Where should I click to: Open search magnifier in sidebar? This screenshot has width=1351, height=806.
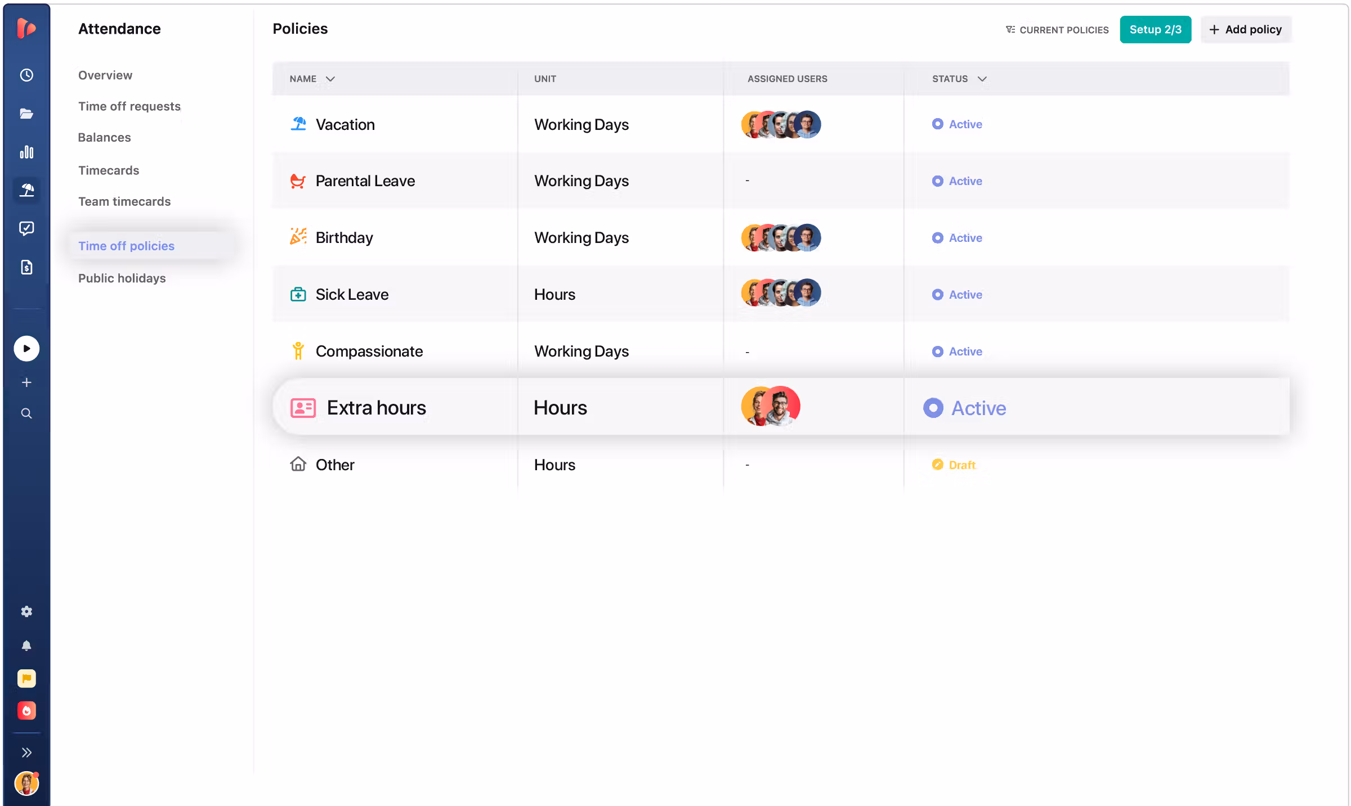26,413
